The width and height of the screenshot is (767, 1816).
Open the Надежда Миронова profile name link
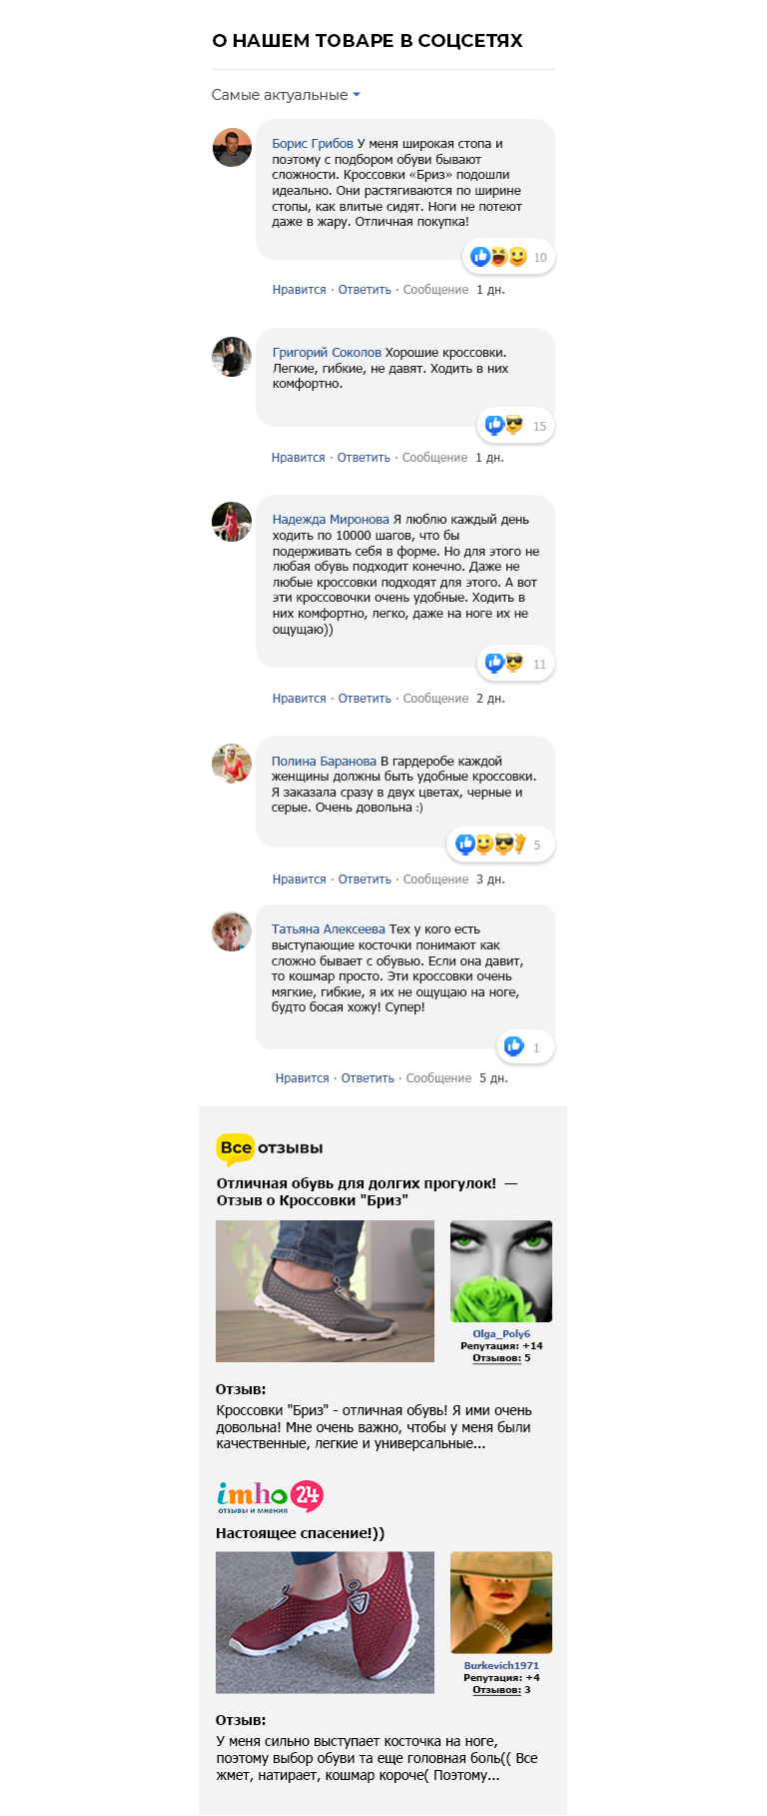tap(331, 520)
